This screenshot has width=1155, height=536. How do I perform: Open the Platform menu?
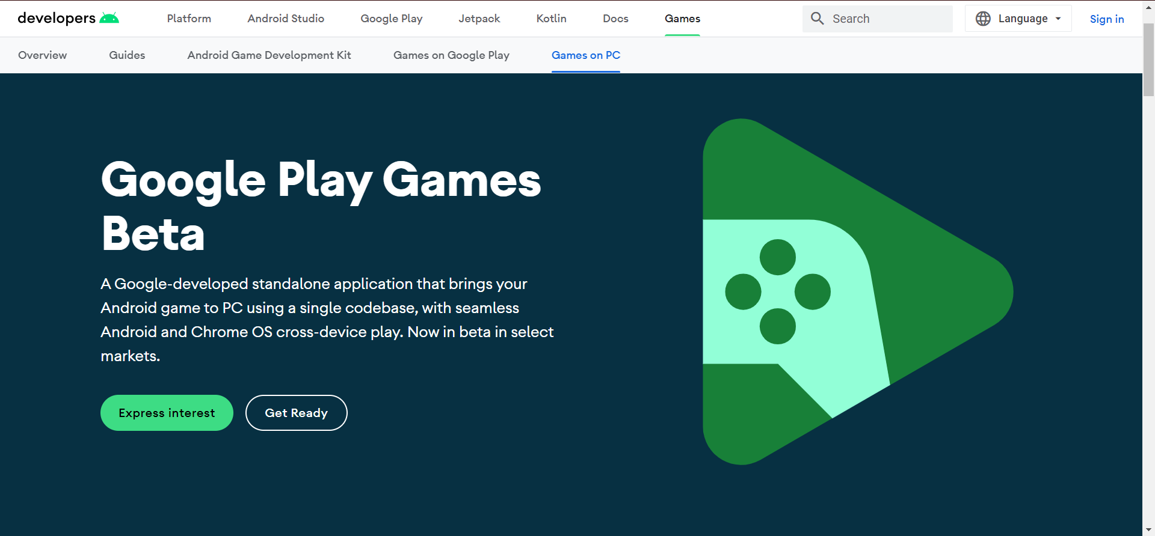click(x=189, y=19)
